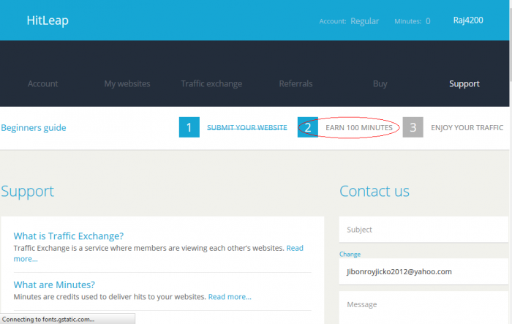Select the Support menu item

click(464, 83)
